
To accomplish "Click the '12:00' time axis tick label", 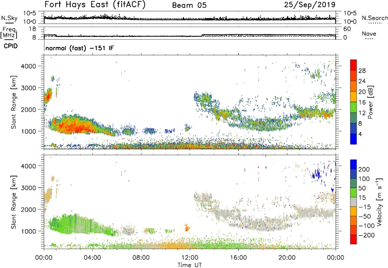I will coord(190,258).
